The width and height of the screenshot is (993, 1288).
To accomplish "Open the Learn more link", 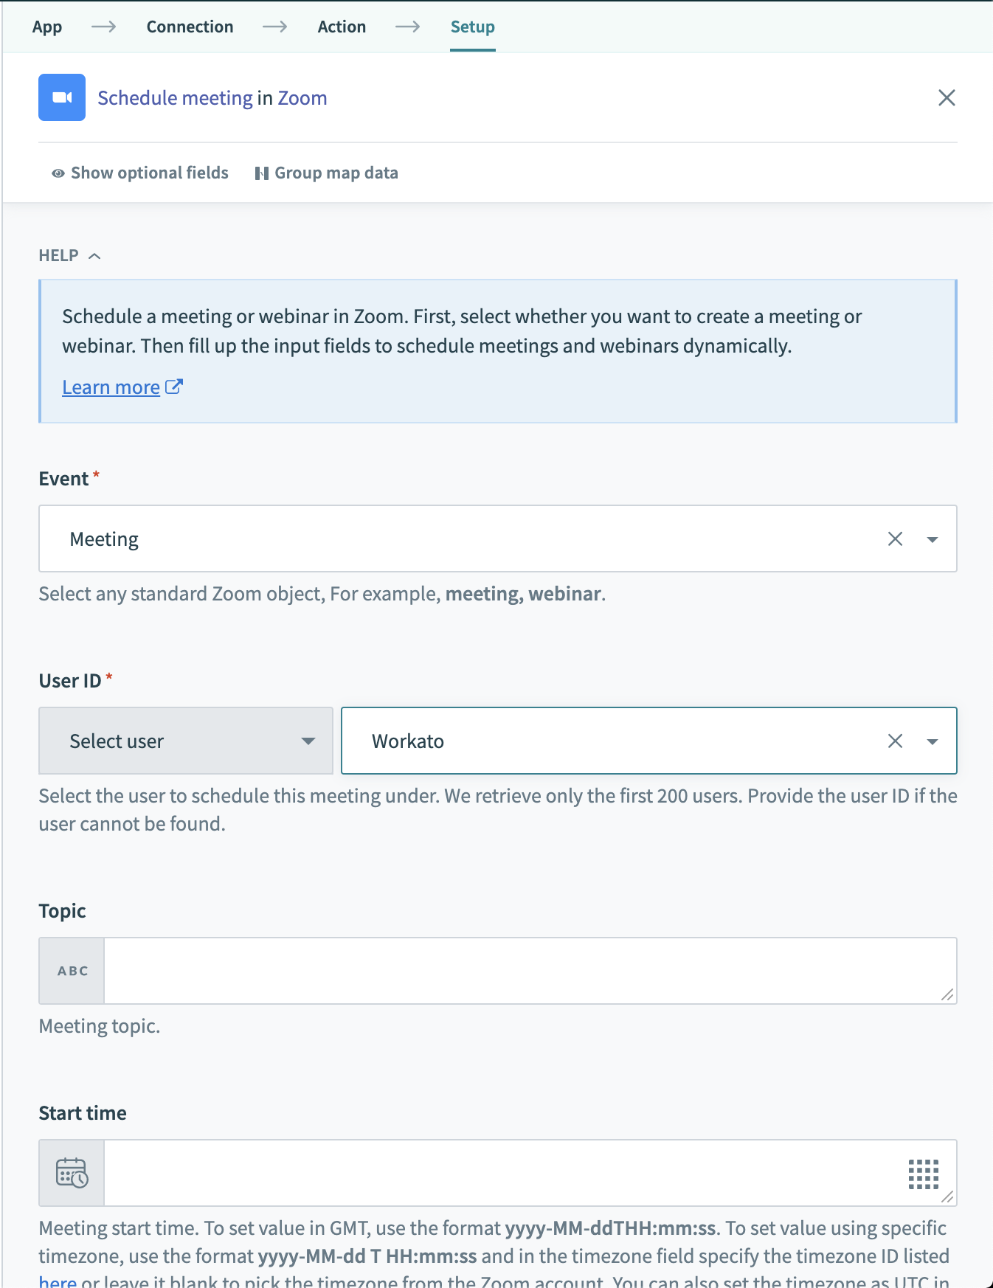I will 111,386.
